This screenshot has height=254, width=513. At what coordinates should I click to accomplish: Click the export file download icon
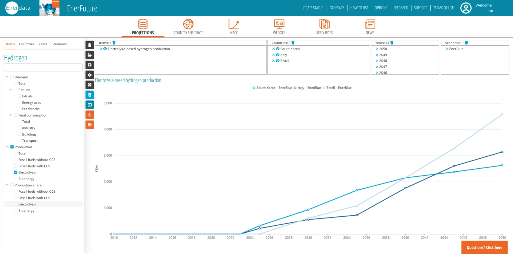click(x=90, y=95)
